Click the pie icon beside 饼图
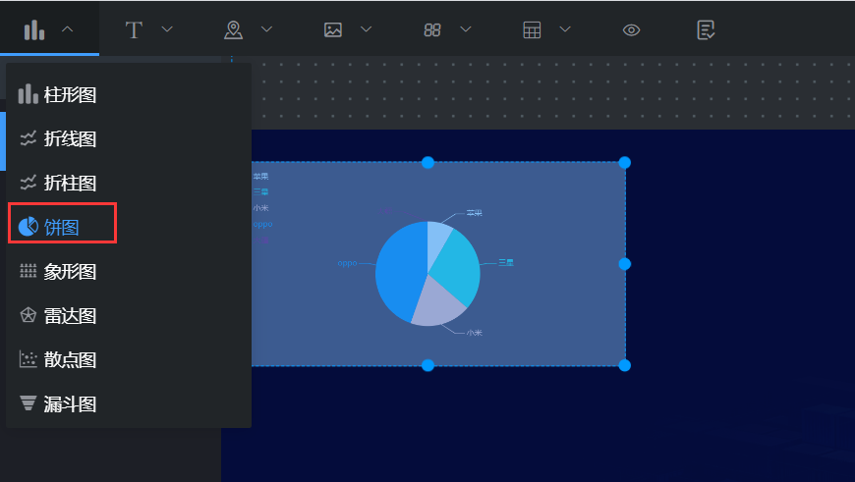This screenshot has width=855, height=482. point(28,227)
